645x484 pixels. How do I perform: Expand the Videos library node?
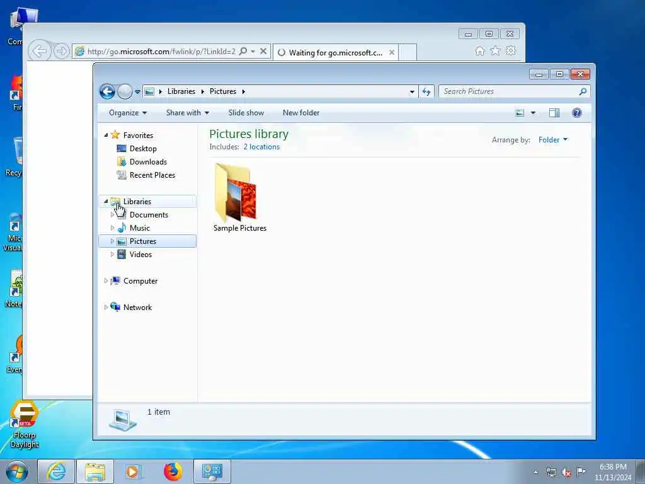pos(112,255)
